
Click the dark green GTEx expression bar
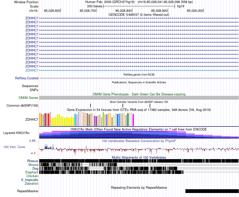[x=128, y=120]
